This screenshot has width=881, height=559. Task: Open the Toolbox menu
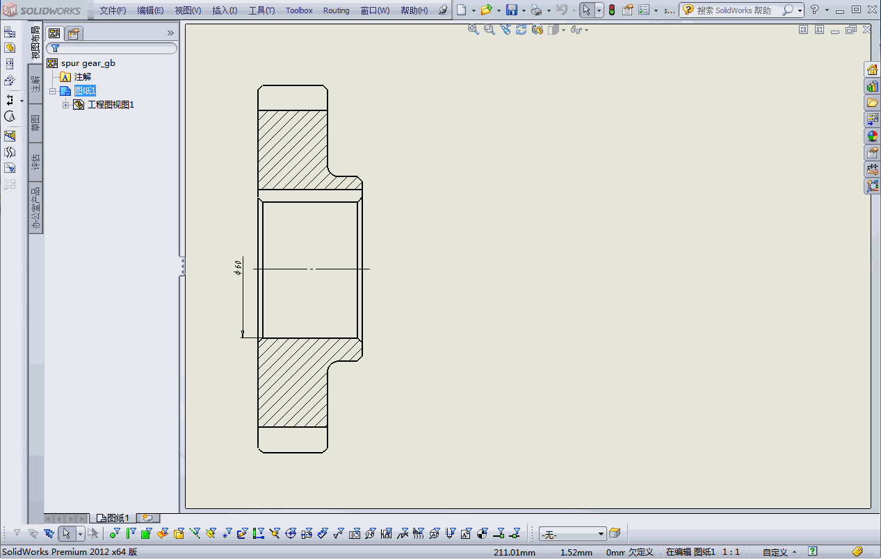click(x=299, y=10)
